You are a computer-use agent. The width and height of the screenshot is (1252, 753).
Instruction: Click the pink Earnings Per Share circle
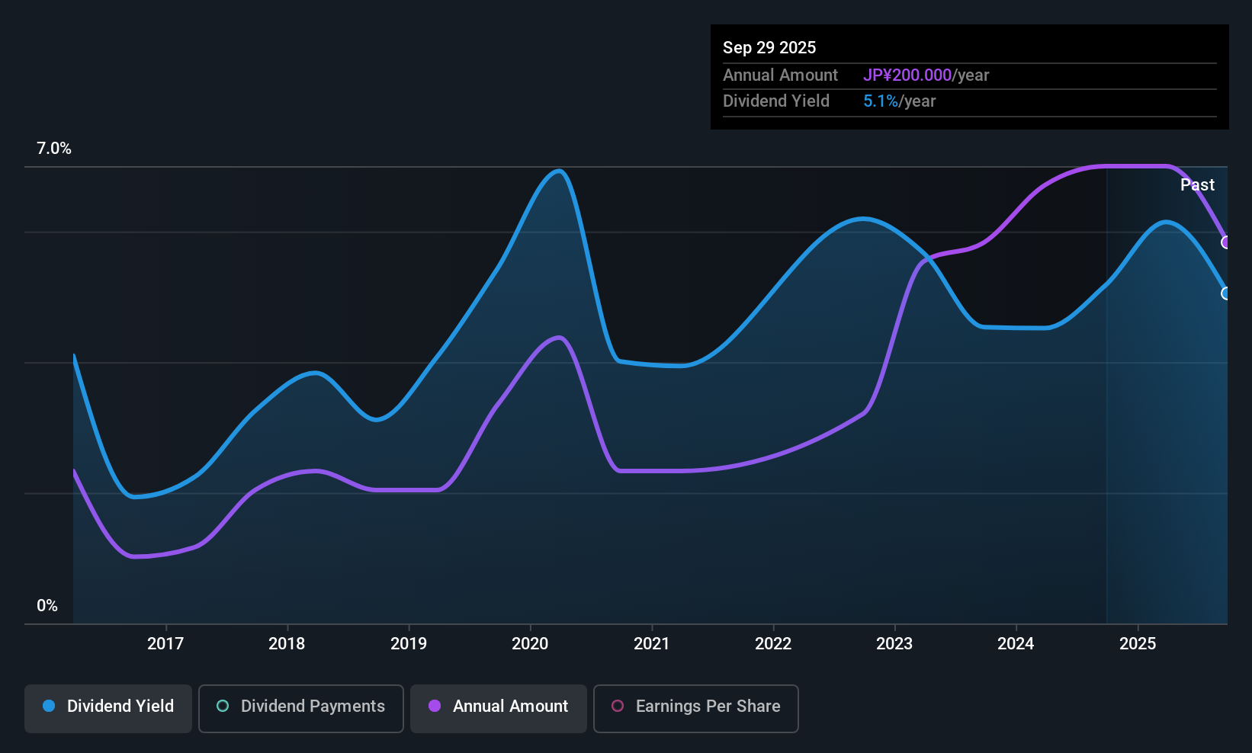pos(618,707)
